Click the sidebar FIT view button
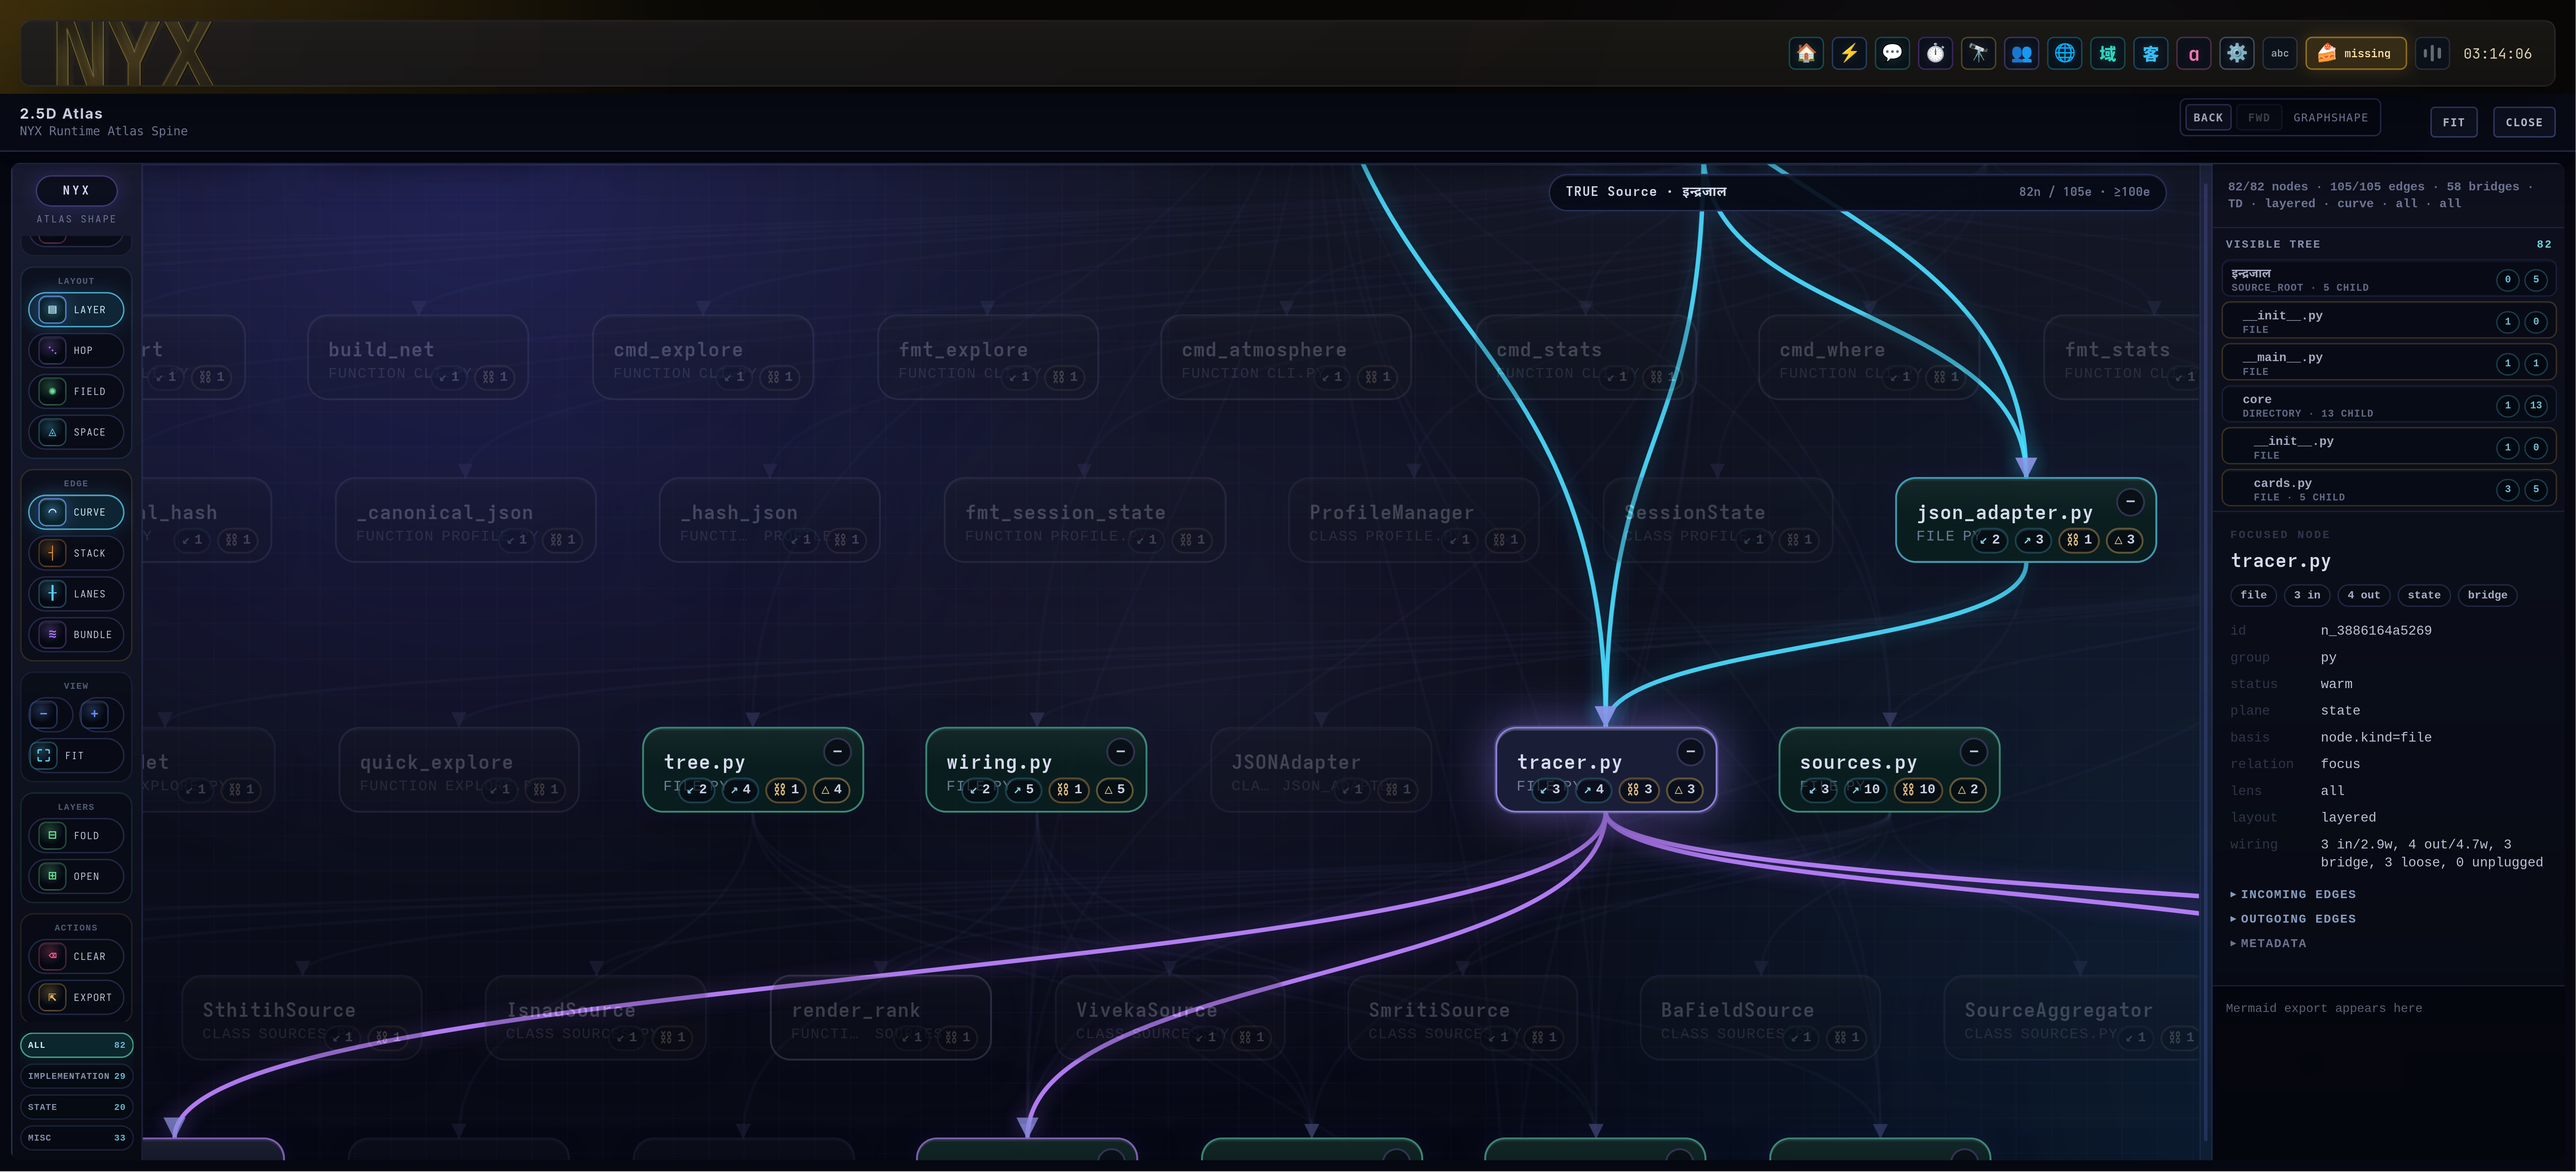2576x1172 pixels. (x=76, y=755)
